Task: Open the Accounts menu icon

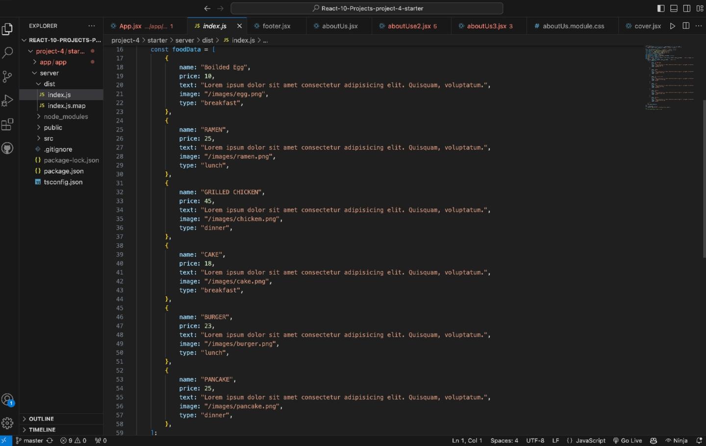Action: click(x=7, y=400)
